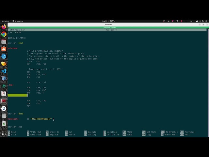Open the dock icon showing a red R
The image size is (209, 157).
(4, 94)
